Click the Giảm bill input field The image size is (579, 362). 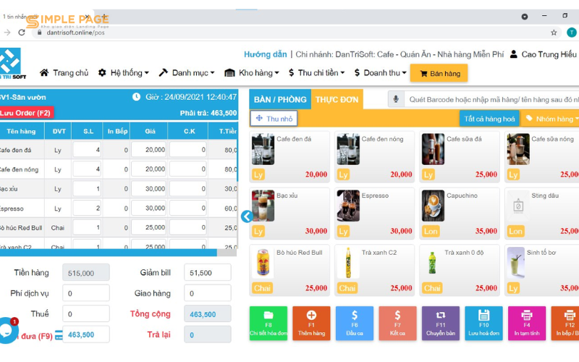pyautogui.click(x=206, y=272)
